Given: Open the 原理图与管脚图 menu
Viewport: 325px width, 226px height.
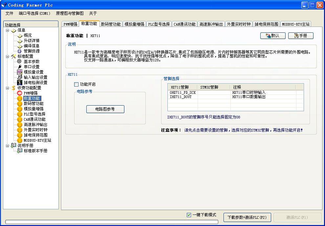Looking at the screenshot, I should click(x=70, y=13).
